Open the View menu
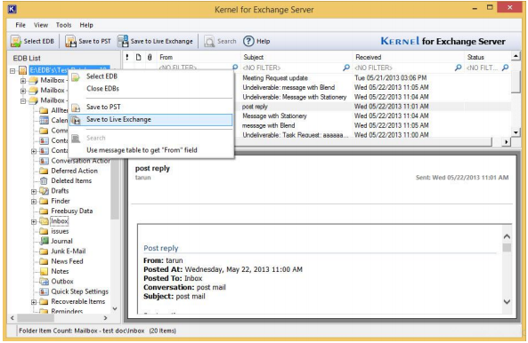528x343 pixels. click(41, 25)
